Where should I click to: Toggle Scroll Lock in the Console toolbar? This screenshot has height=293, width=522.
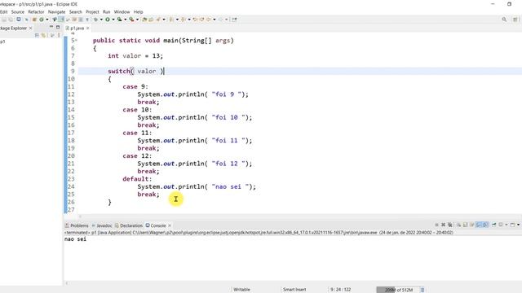coord(466,225)
